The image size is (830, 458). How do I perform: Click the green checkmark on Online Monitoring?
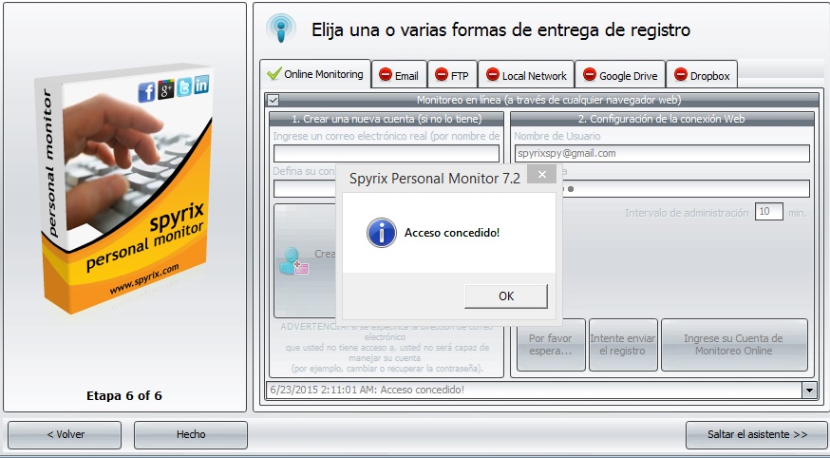(x=274, y=73)
